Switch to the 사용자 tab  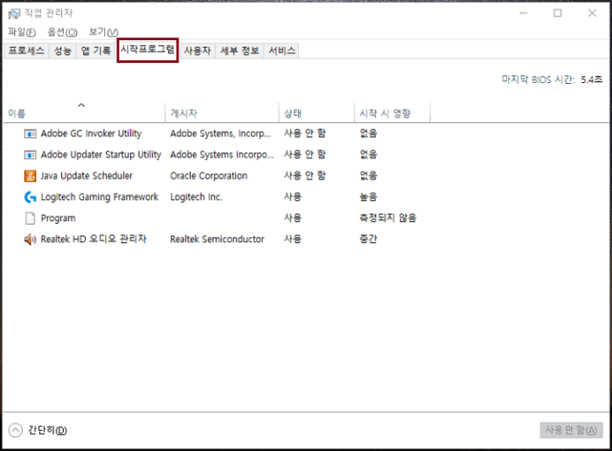[198, 51]
